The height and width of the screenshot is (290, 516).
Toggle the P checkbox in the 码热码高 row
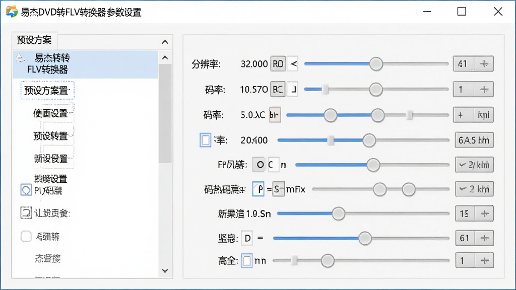click(x=258, y=189)
